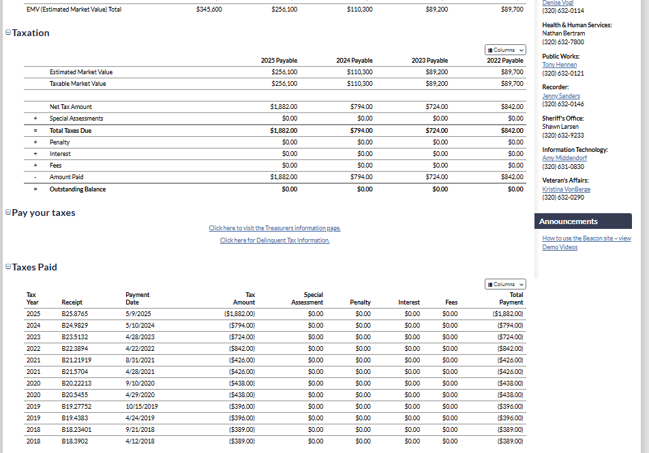Open Amy Middendorf contact link
The image size is (649, 453).
tap(564, 158)
